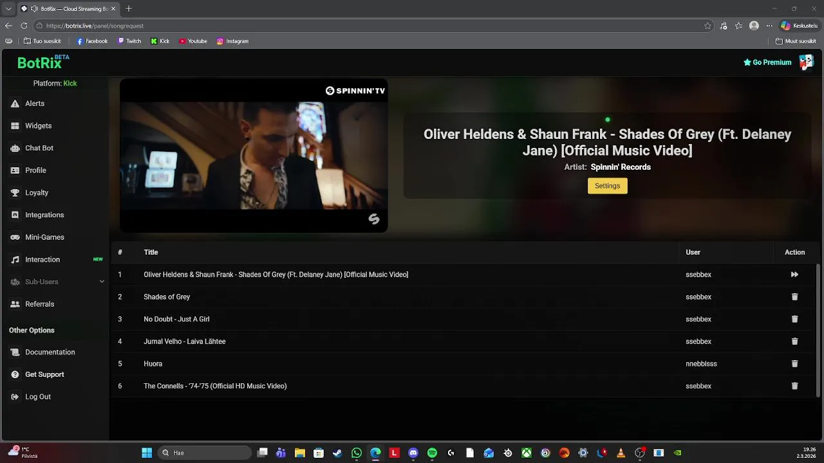The height and width of the screenshot is (463, 824).
Task: Open a new browser tab
Action: point(129,8)
